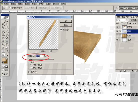The image size is (138, 102).
Task: Click the 取消 cancel button
Action: (66, 25)
